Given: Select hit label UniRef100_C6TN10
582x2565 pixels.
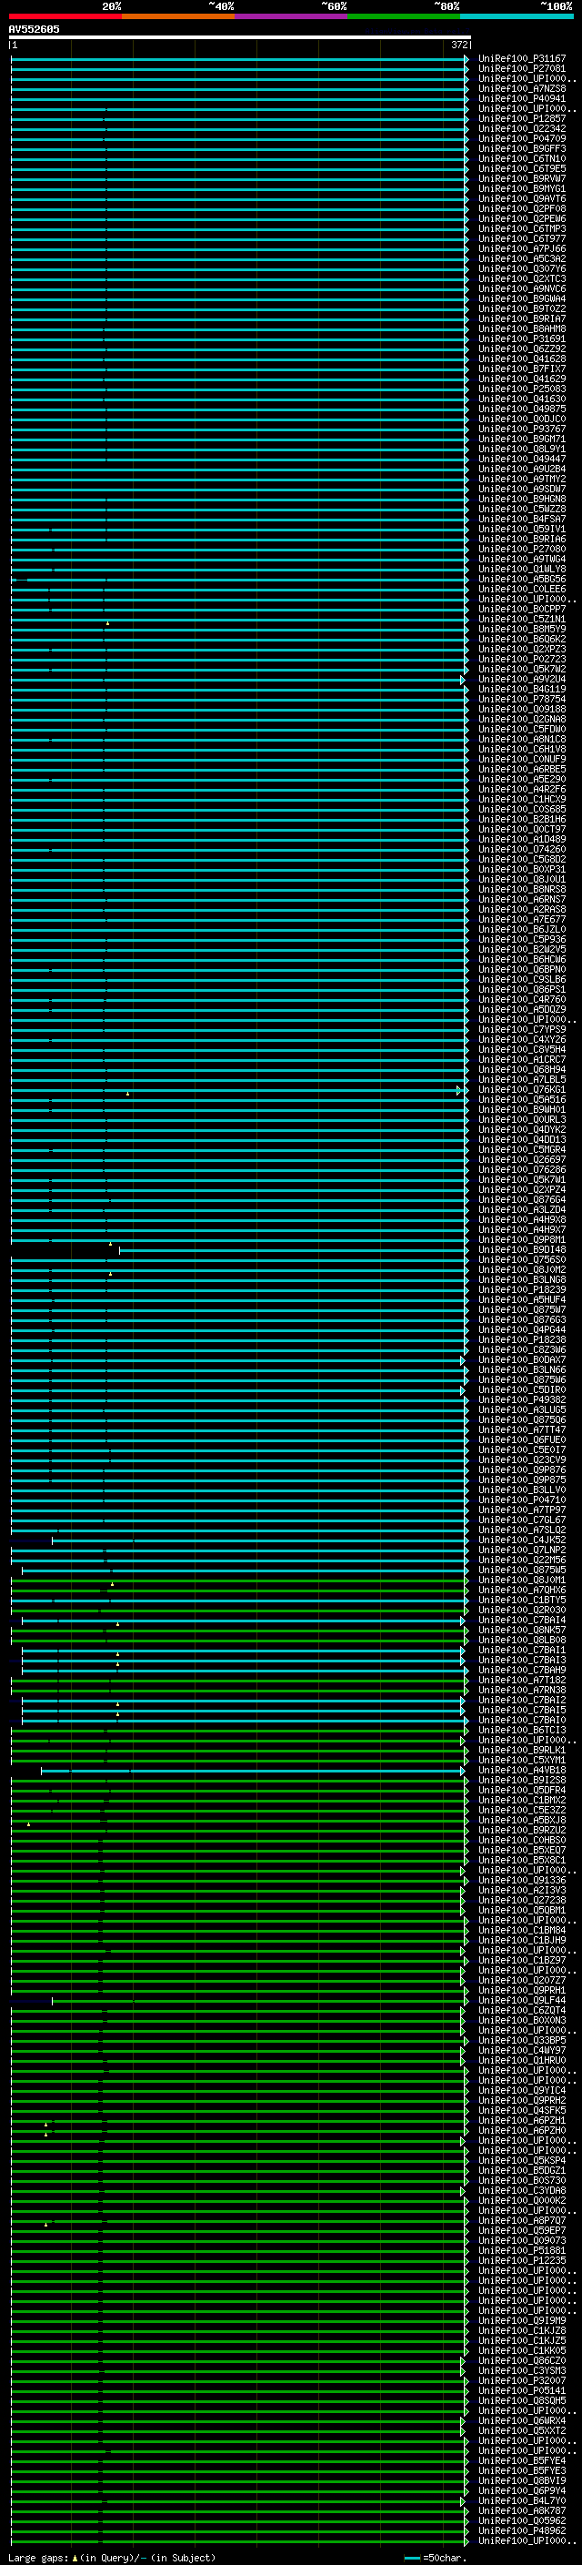Looking at the screenshot, I should pos(522,158).
